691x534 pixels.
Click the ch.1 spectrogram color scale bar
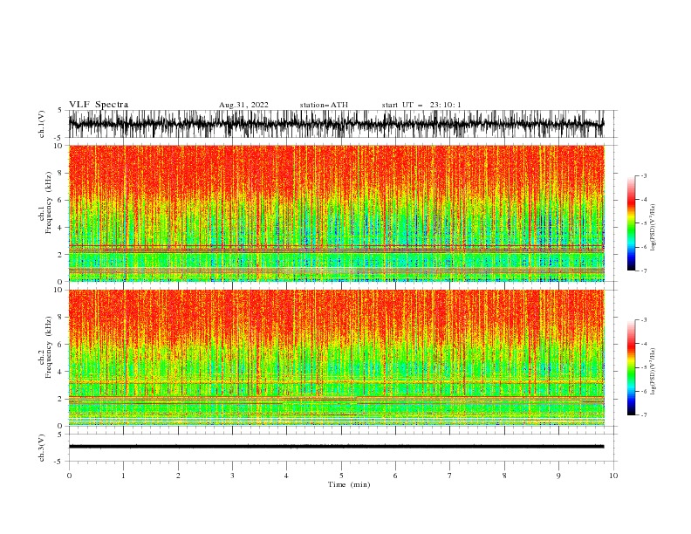click(631, 223)
